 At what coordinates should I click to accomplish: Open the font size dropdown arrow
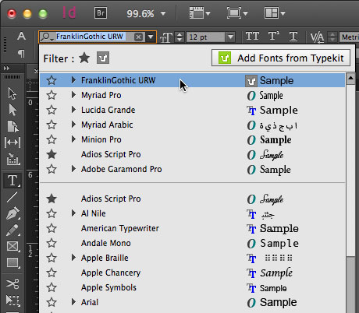(230, 37)
